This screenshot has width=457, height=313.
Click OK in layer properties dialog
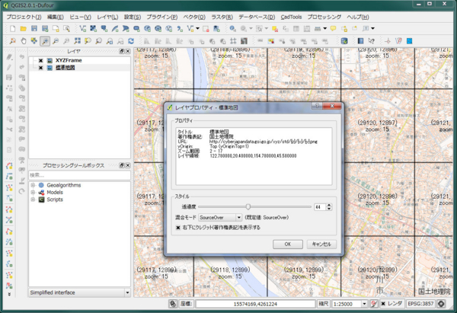pyautogui.click(x=288, y=244)
